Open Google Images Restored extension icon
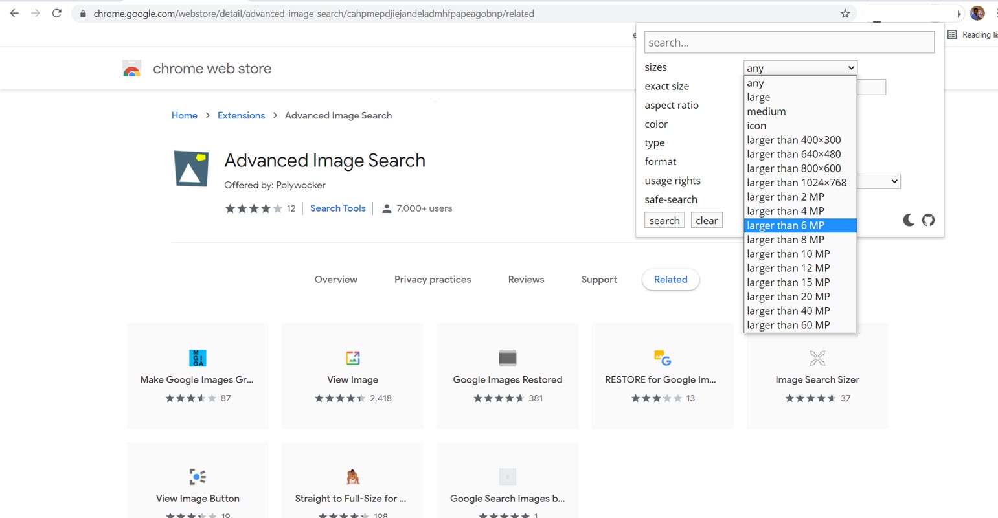The height and width of the screenshot is (518, 998). pos(508,357)
